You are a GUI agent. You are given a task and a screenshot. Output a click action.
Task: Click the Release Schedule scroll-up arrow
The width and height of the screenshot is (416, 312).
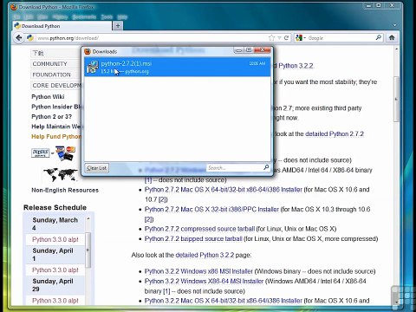88,218
